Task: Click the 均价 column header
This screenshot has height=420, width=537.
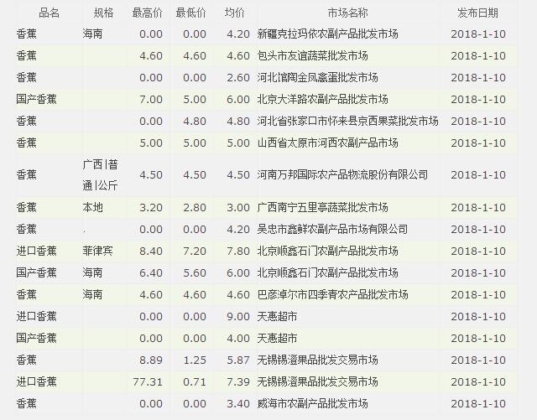Action: click(235, 13)
